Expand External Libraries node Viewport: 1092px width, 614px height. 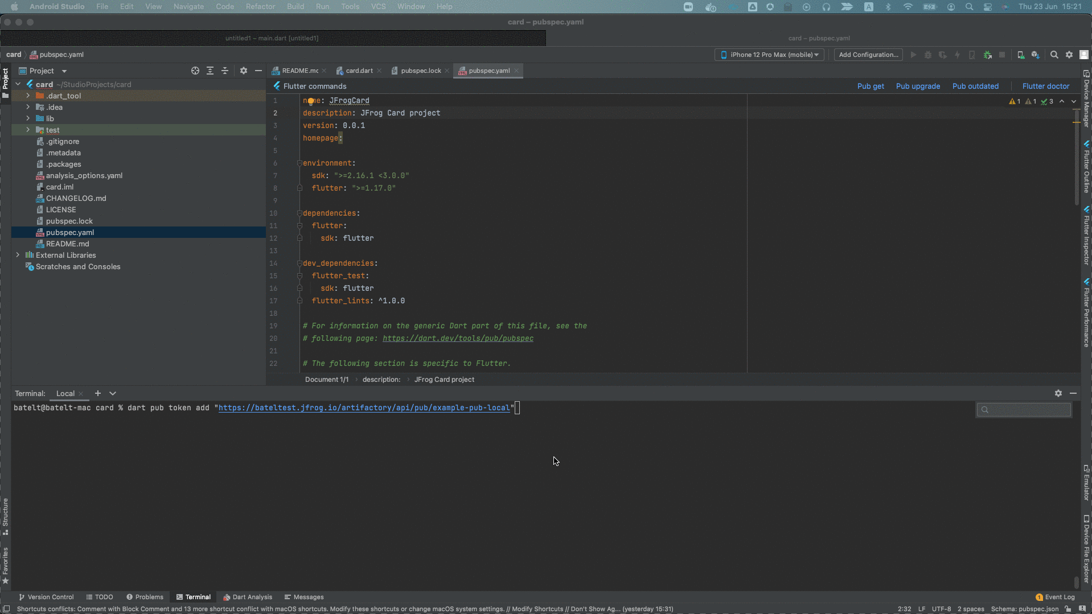coord(18,255)
